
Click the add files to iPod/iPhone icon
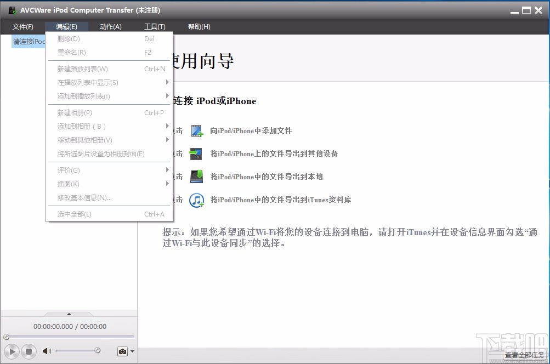tap(197, 130)
